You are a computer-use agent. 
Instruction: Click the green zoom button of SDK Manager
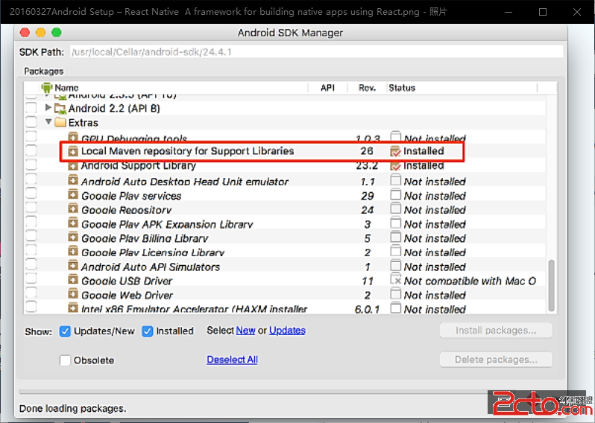pyautogui.click(x=57, y=33)
